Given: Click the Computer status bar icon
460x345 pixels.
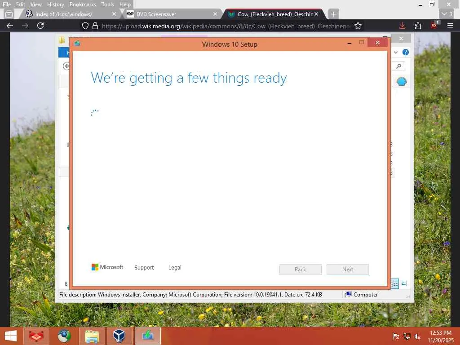Looking at the screenshot, I should click(x=348, y=294).
